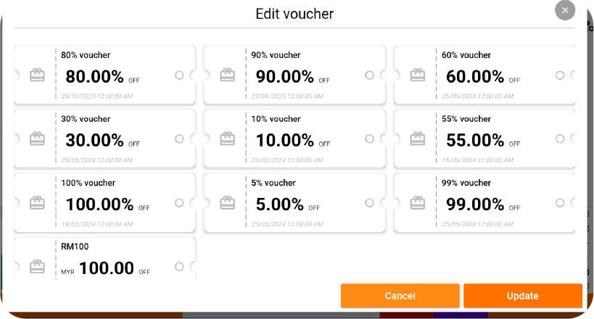Select the 60% voucher radio button
Image resolution: width=594 pixels, height=319 pixels.
click(559, 75)
